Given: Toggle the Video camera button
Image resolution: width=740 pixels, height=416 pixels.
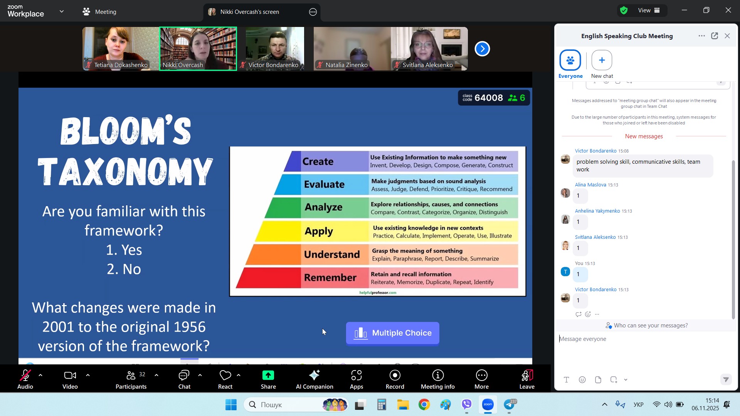Looking at the screenshot, I should click(x=70, y=379).
